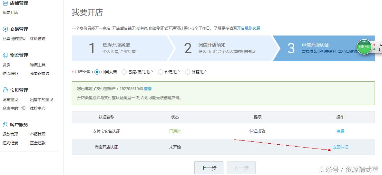Click the 淘宝开店认证 cell
Viewport: 382px width, 175px height.
point(106,147)
